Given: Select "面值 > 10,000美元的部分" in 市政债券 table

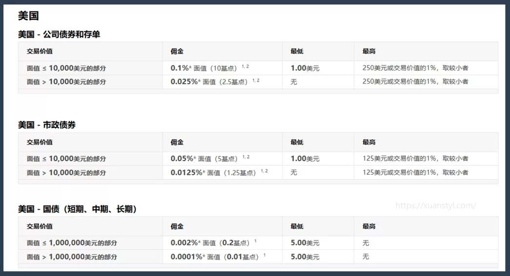Looking at the screenshot, I should point(66,172).
